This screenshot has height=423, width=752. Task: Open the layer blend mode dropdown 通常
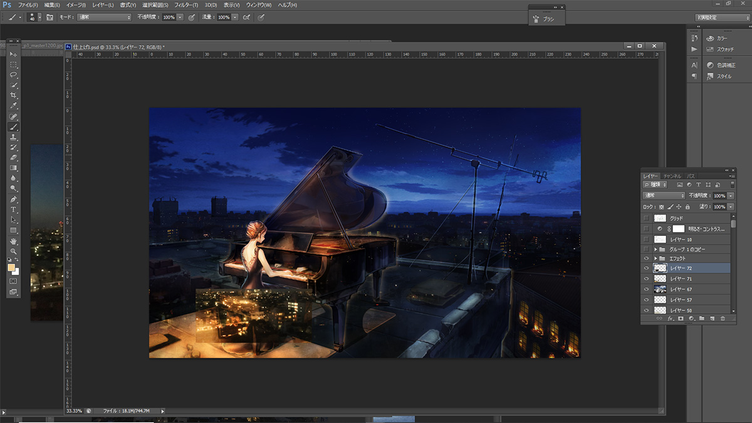click(664, 196)
